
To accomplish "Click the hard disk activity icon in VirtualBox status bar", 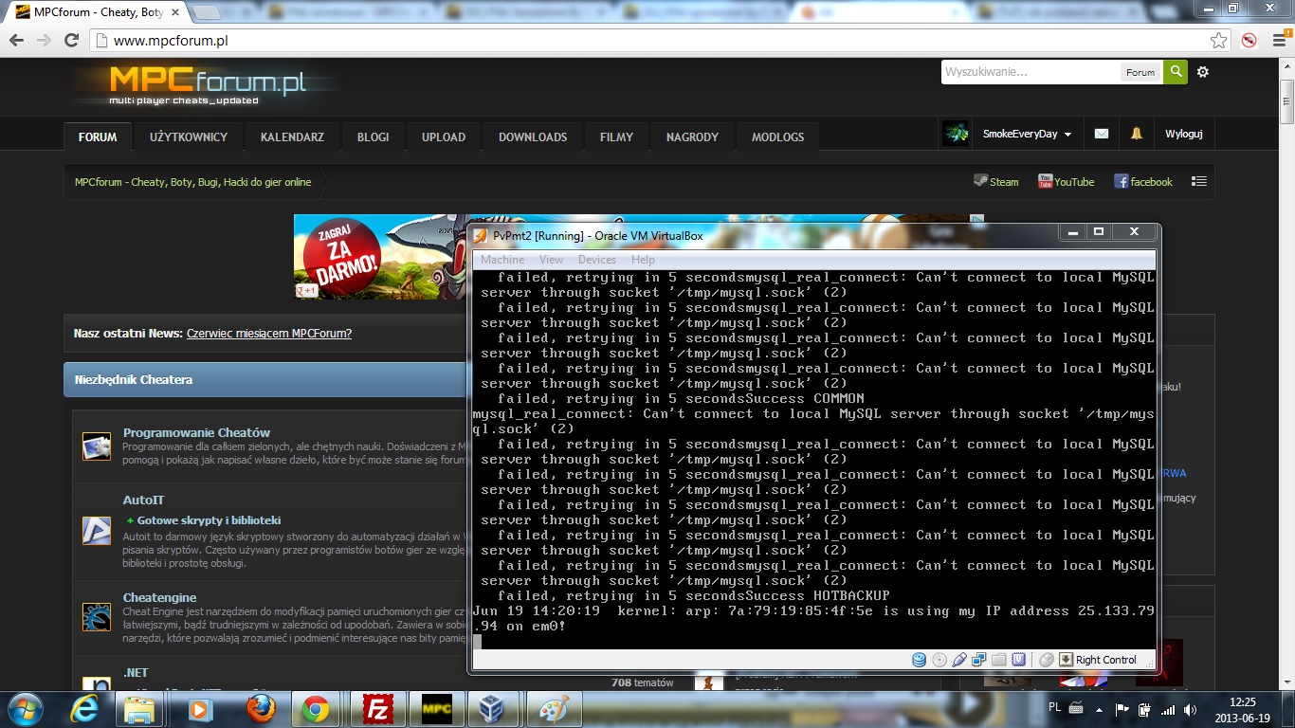I will (919, 660).
